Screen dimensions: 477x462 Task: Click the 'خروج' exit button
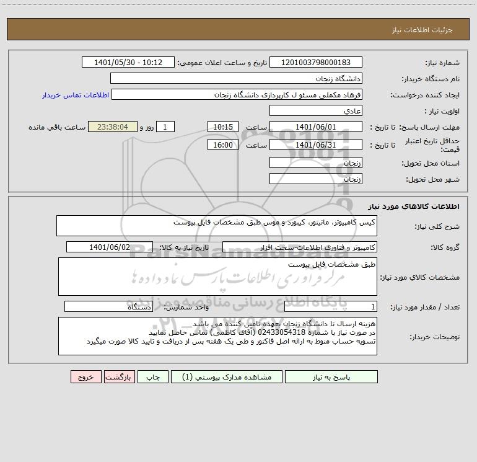click(x=85, y=376)
